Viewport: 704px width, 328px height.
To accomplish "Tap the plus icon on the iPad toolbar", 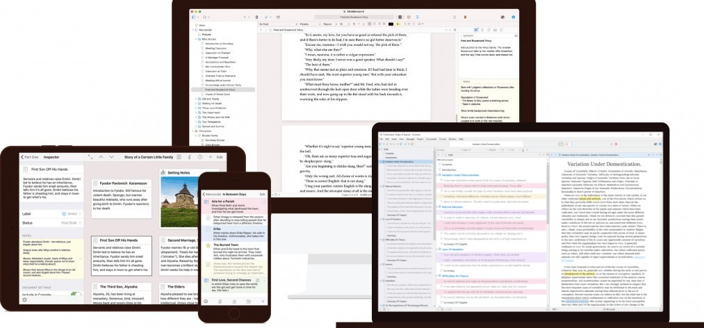I will pyautogui.click(x=211, y=157).
